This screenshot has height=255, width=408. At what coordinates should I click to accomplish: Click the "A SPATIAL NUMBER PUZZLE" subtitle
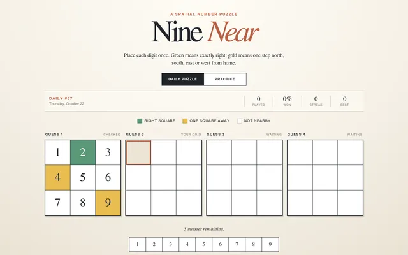click(204, 14)
